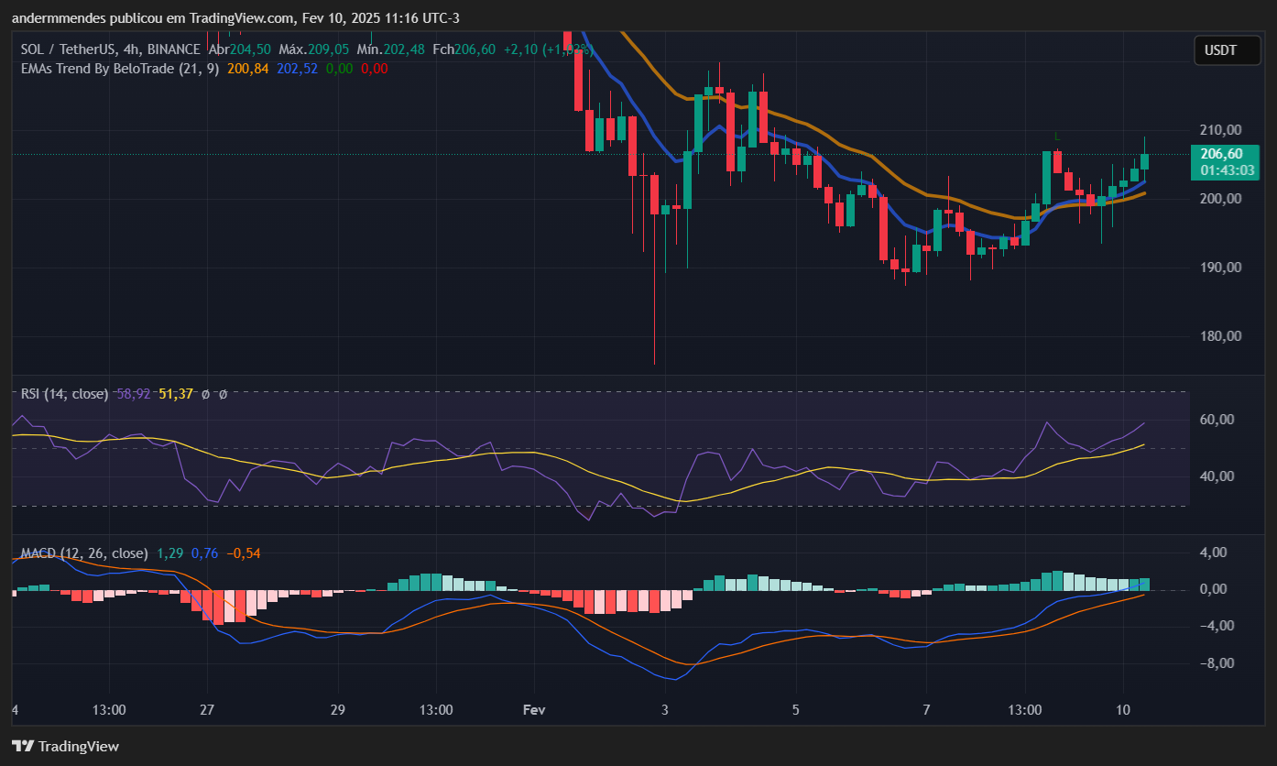Click the 7 date label on time axis
This screenshot has width=1277, height=766.
pos(926,710)
